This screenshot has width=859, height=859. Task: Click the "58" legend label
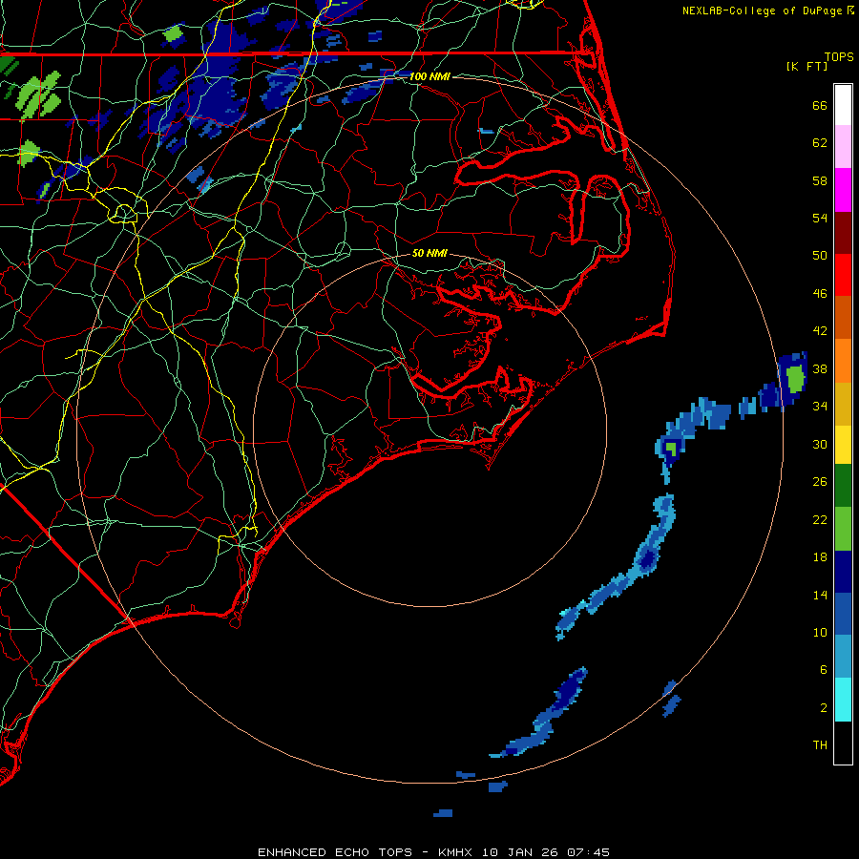820,180
